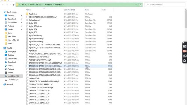This screenshot has width=187, height=105.
Task: Open Videos under This PC
Action: 10,73
